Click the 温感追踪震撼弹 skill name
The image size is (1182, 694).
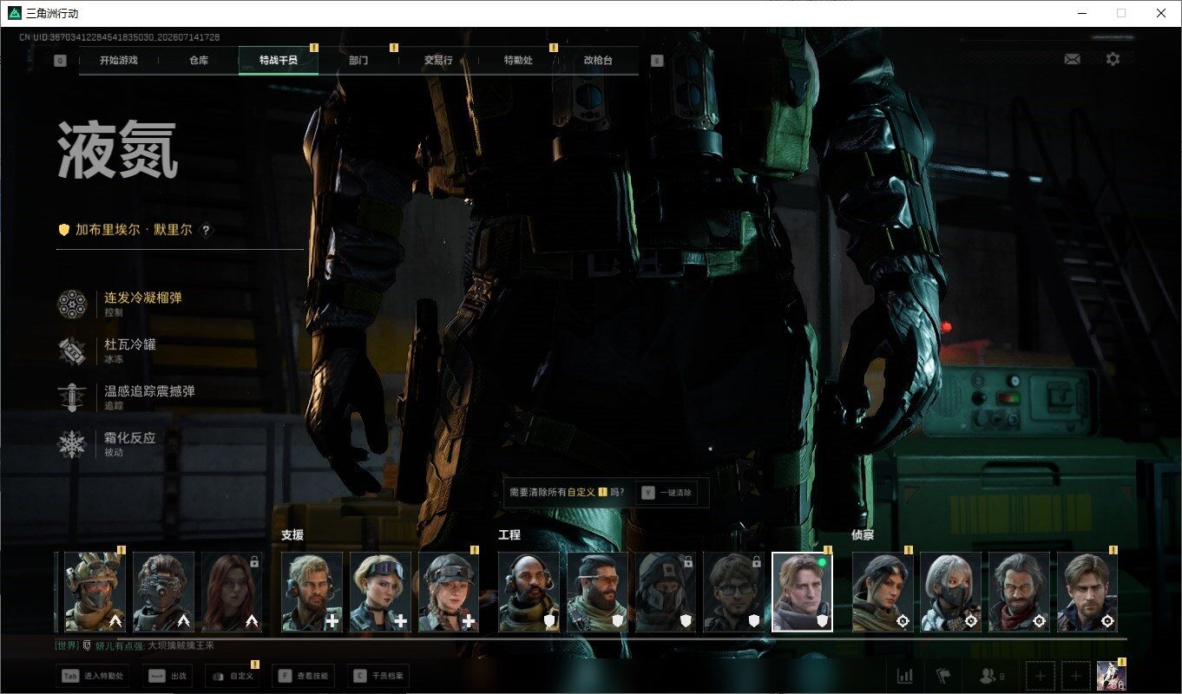(150, 391)
